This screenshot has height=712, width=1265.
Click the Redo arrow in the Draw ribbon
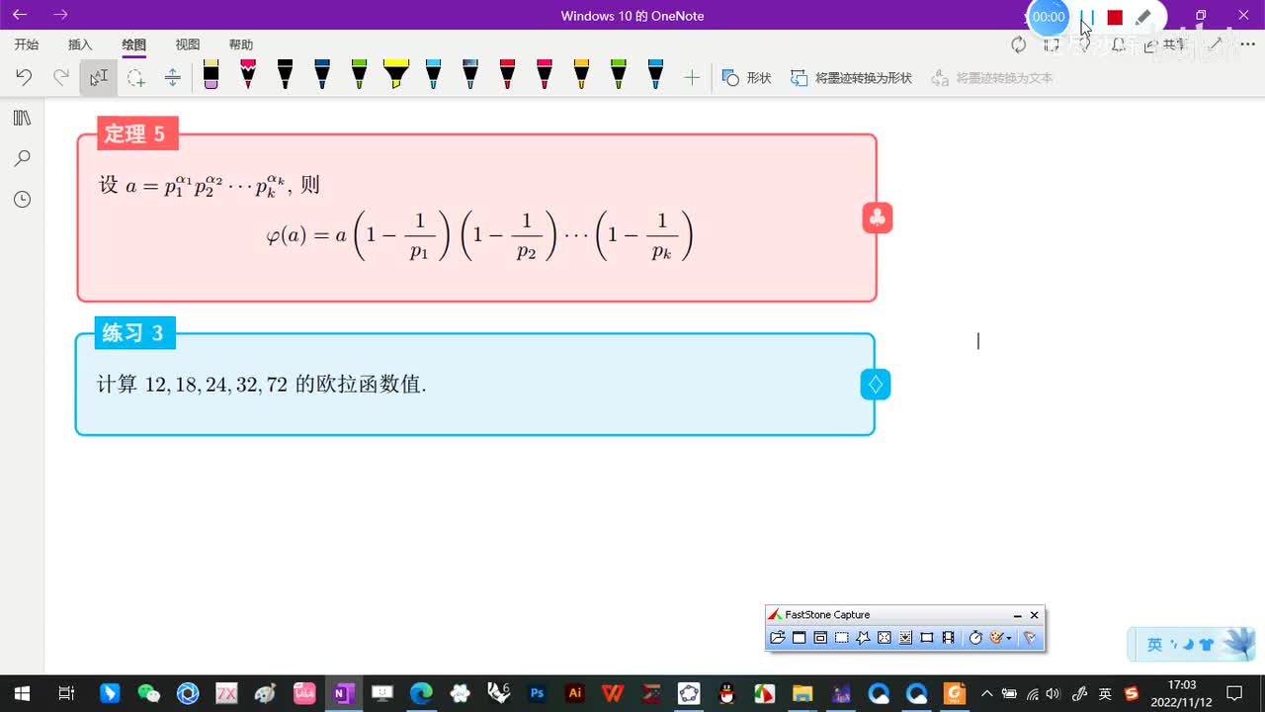pyautogui.click(x=61, y=77)
